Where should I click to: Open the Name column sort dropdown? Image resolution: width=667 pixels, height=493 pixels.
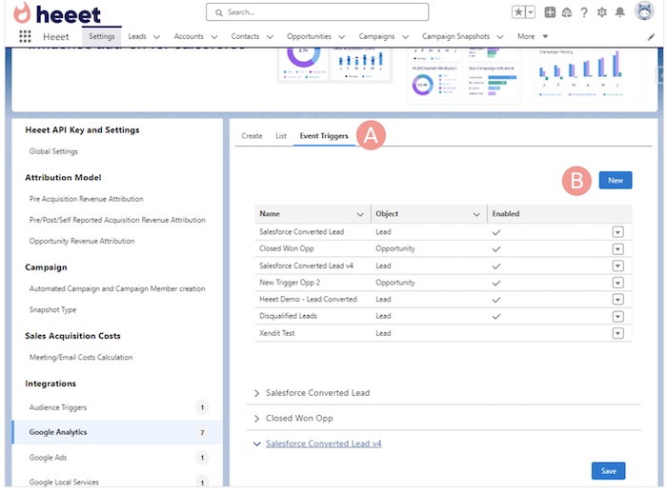[x=360, y=215]
